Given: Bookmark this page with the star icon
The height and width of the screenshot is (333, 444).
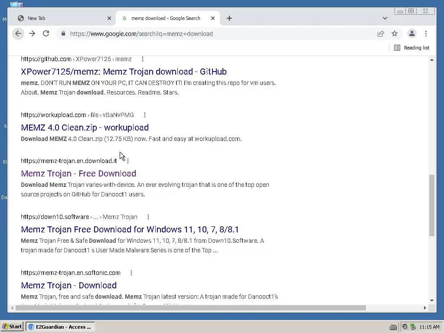Looking at the screenshot, I should click(x=395, y=34).
